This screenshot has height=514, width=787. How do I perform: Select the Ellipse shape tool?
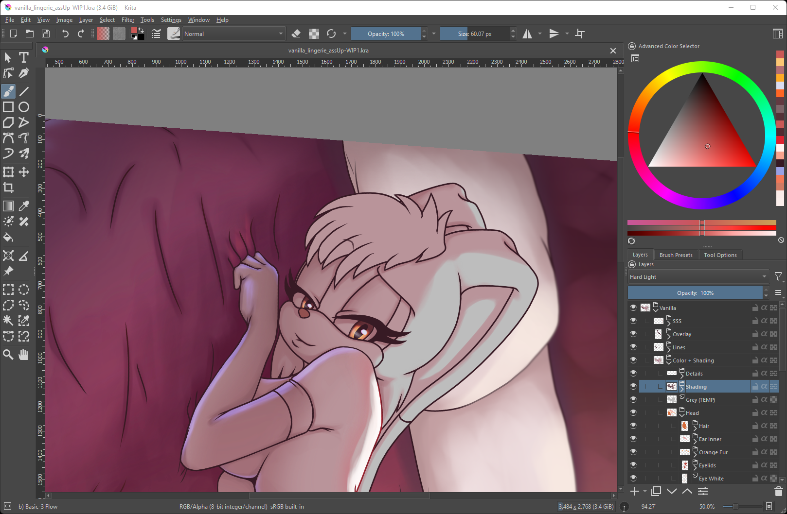tap(23, 107)
